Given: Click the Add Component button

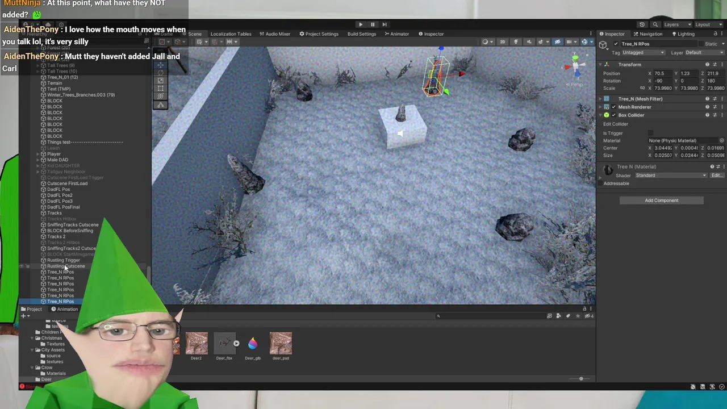Looking at the screenshot, I should tap(661, 201).
